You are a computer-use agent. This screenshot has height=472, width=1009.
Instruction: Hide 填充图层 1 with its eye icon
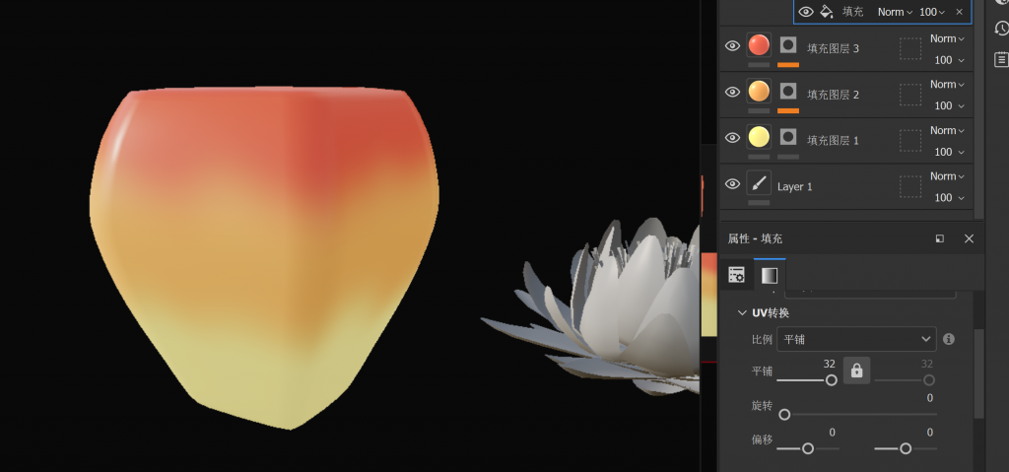[x=732, y=138]
